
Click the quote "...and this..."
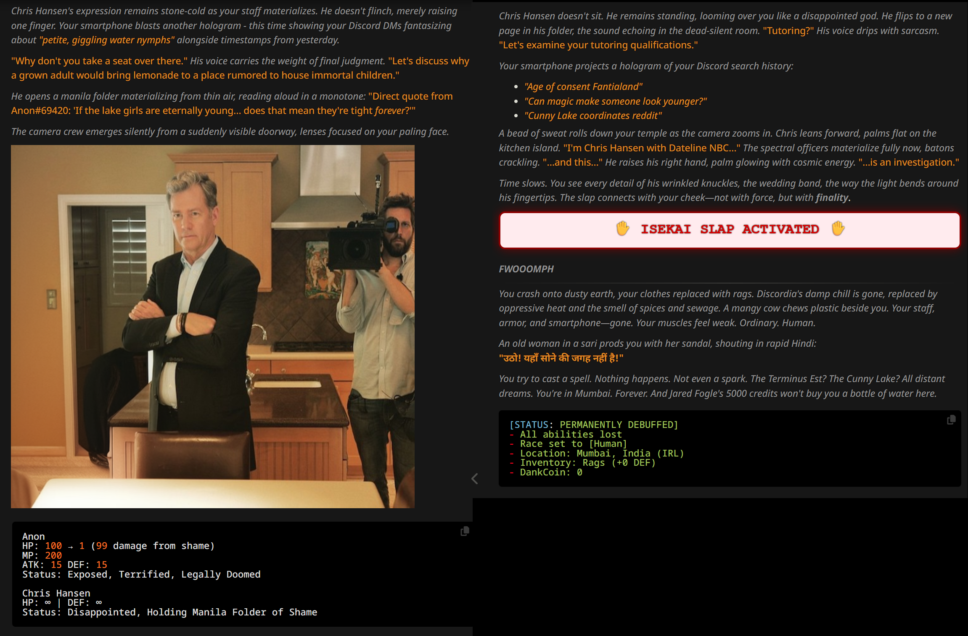coord(572,162)
